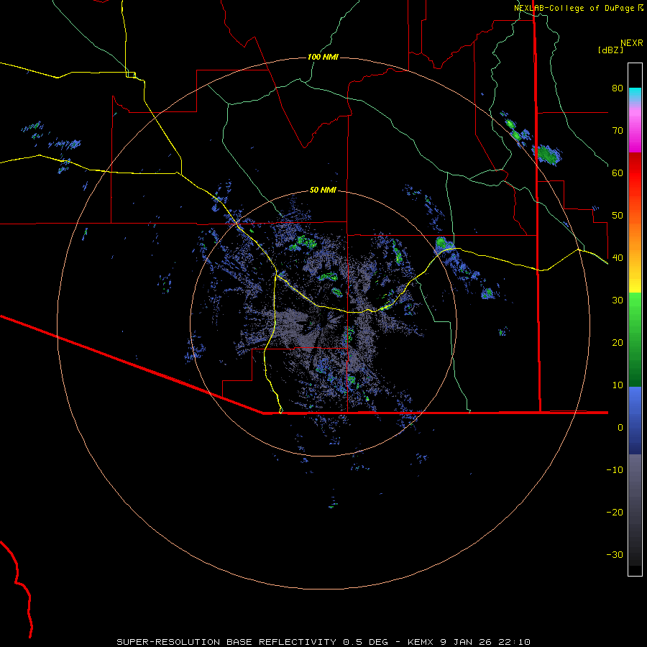Click the 50 NMI range ring label
Image resolution: width=647 pixels, height=647 pixels.
(323, 191)
